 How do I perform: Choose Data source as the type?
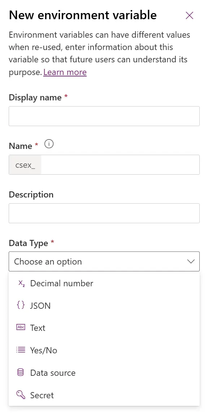(x=104, y=373)
